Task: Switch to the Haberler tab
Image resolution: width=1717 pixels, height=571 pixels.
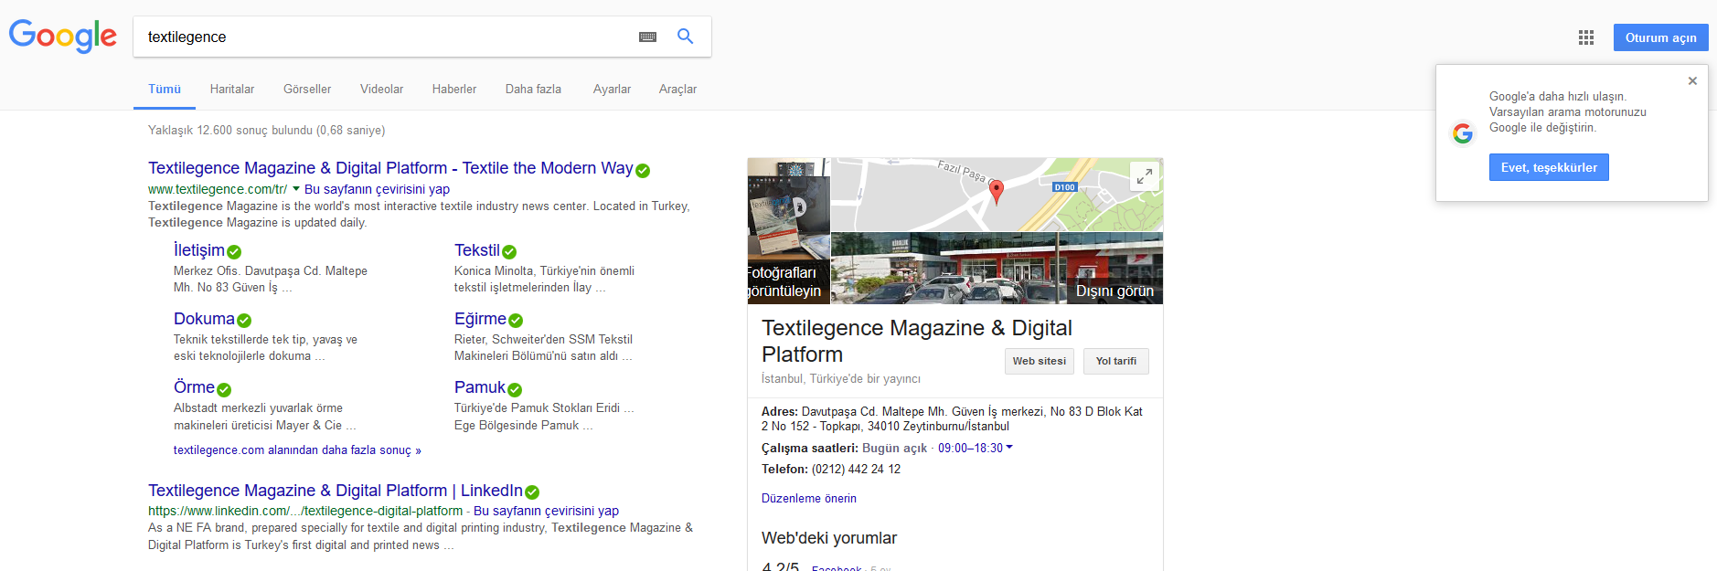Action: pyautogui.click(x=454, y=90)
